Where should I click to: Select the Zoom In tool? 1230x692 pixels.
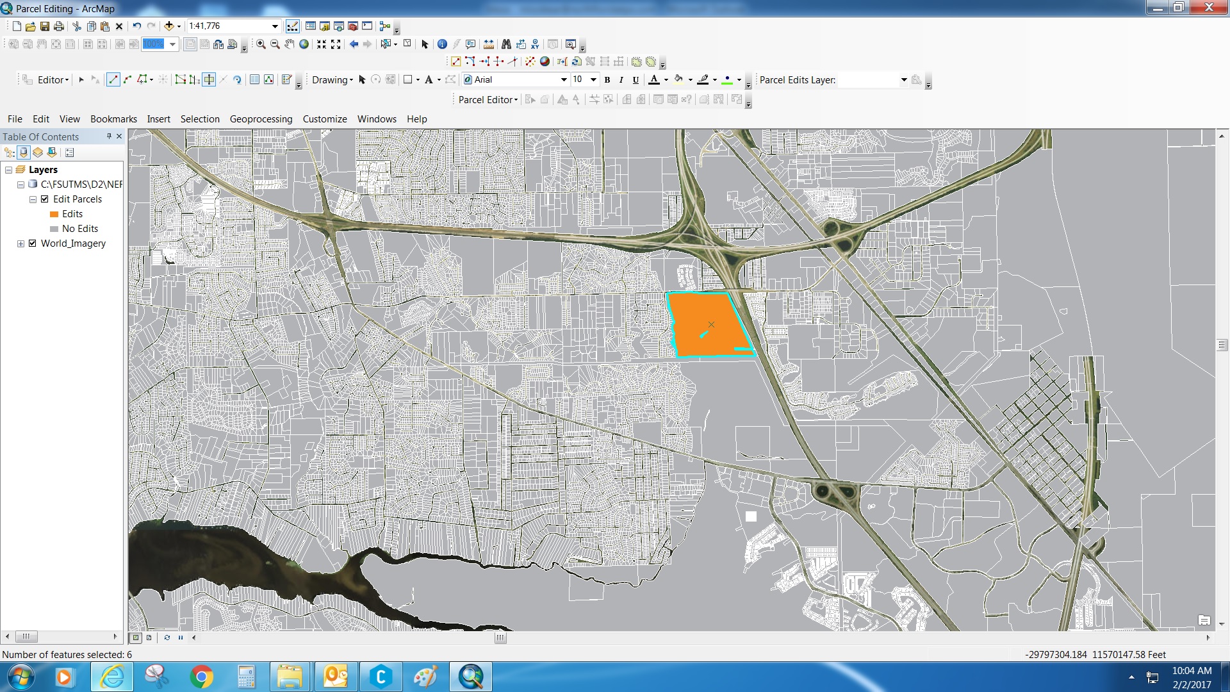261,44
